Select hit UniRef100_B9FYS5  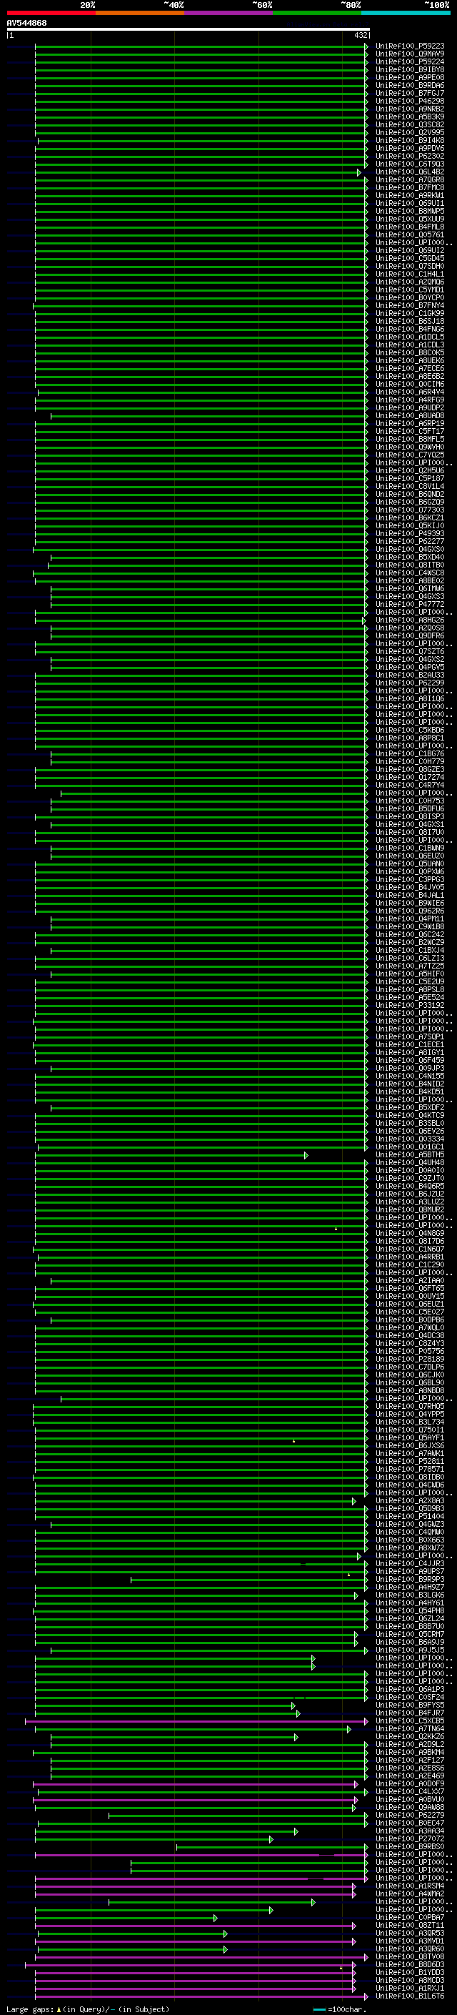(x=410, y=1705)
